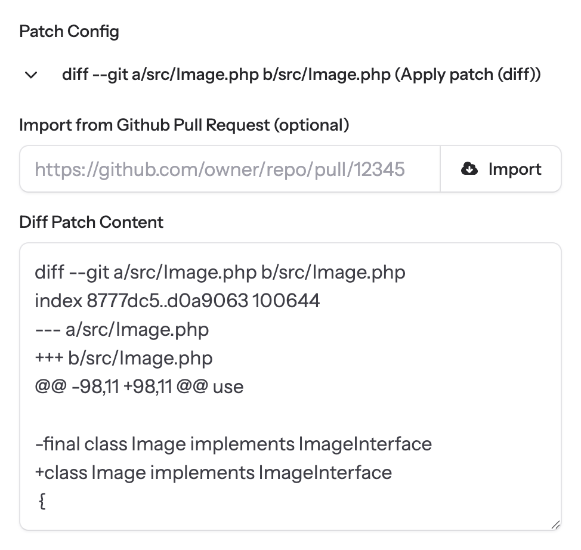Screen dimensions: 581x550
Task: Click the "(Apply patch (diff))" header text
Action: [468, 75]
